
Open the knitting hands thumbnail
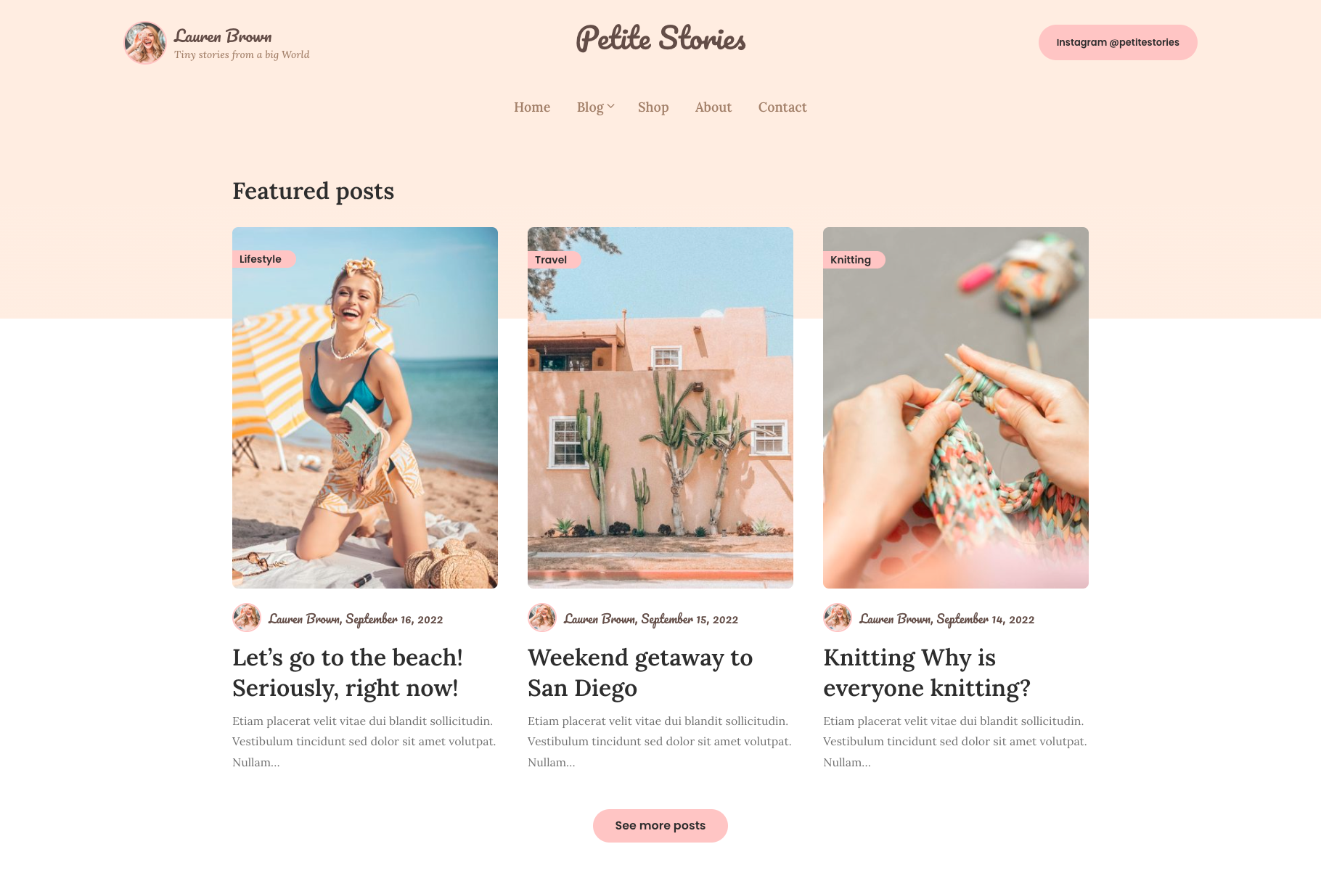click(x=956, y=408)
